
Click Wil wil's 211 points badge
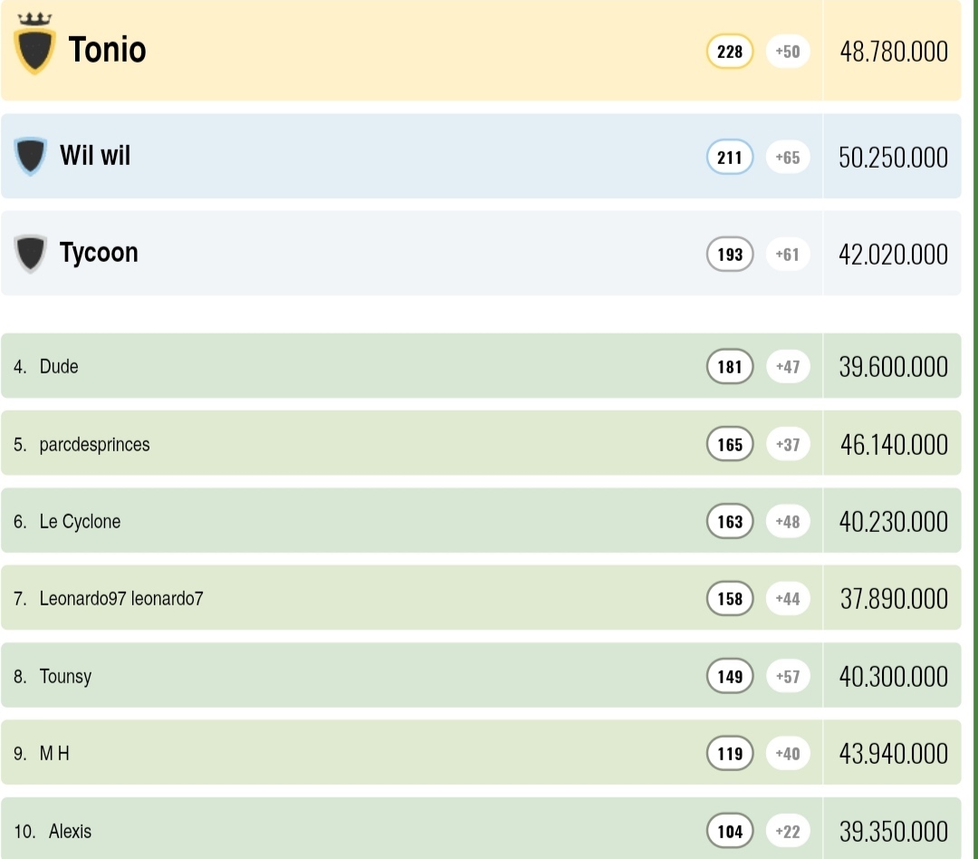730,158
